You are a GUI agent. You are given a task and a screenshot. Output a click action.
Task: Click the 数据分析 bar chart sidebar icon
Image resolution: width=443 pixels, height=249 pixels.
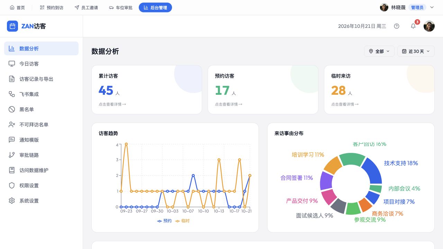click(x=12, y=48)
